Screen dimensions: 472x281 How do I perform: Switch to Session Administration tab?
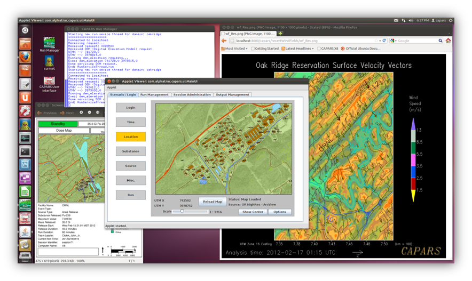coord(192,94)
